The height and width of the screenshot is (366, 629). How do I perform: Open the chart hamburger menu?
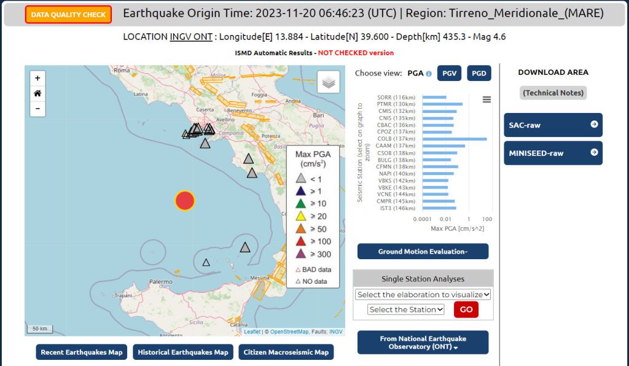click(x=486, y=99)
